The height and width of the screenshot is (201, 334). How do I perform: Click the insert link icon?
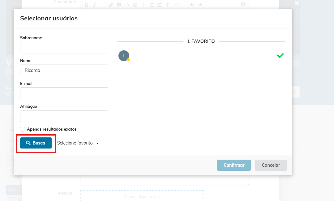111,5
